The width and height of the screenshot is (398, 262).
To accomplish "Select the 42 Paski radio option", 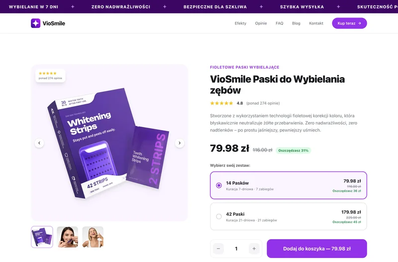I will click(219, 217).
